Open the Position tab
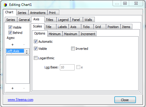 (113, 27)
